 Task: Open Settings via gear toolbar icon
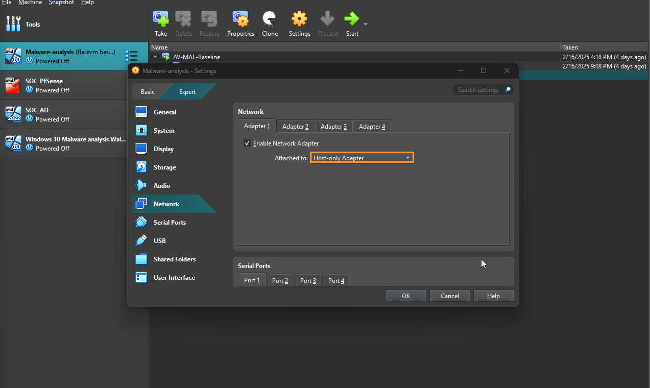click(x=299, y=19)
